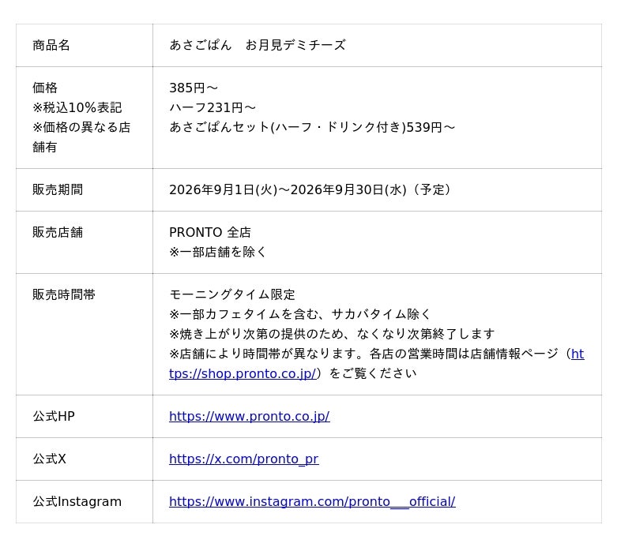Click the 販売店舗 label

pyautogui.click(x=58, y=232)
